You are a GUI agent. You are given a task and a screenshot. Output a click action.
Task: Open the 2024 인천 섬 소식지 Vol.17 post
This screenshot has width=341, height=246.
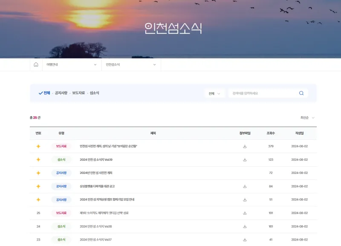coord(95,240)
